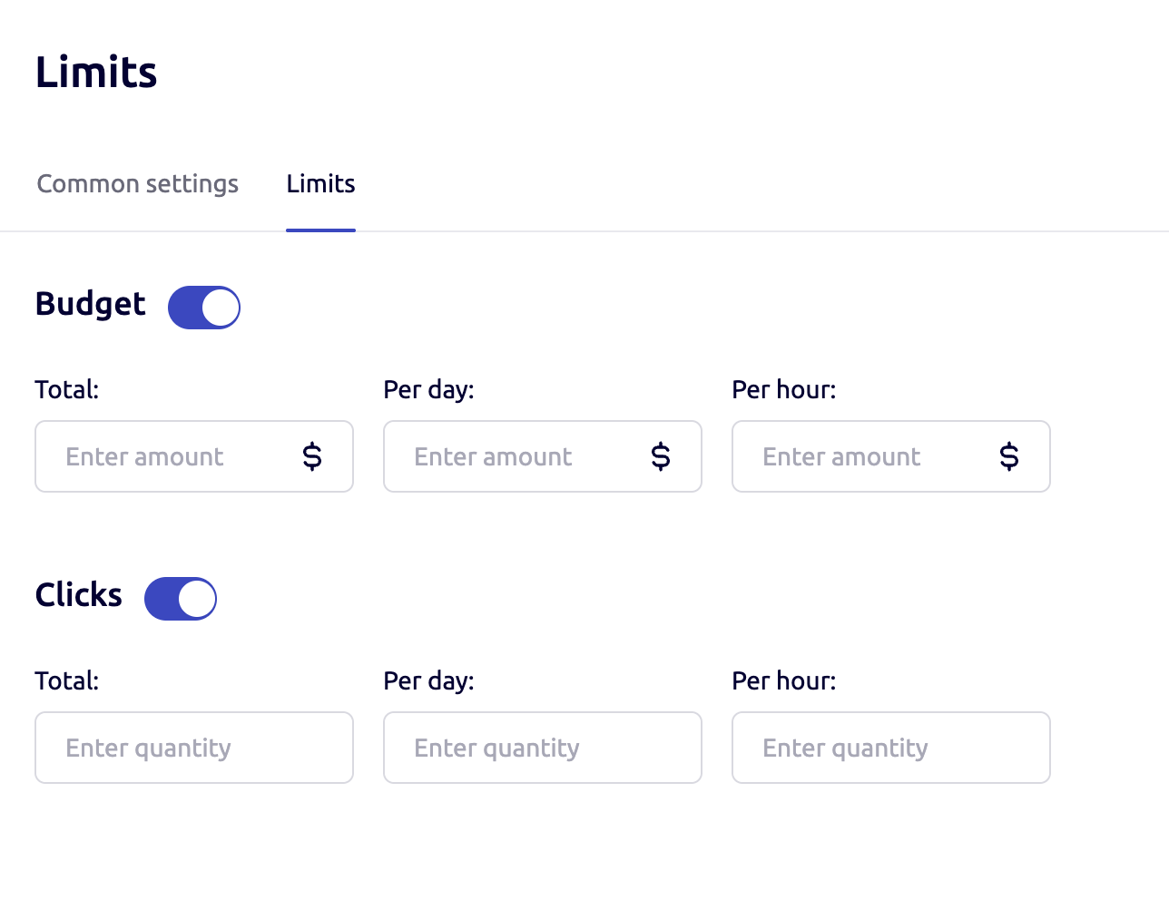
Task: Focus the Budget Total amount input
Action: (x=172, y=456)
